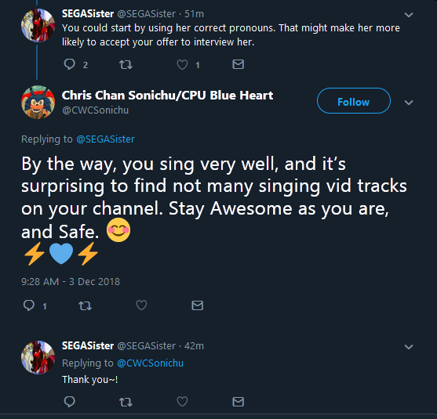Open tweet timestamp 9:28 AM - 3 Dec 2018

click(71, 282)
